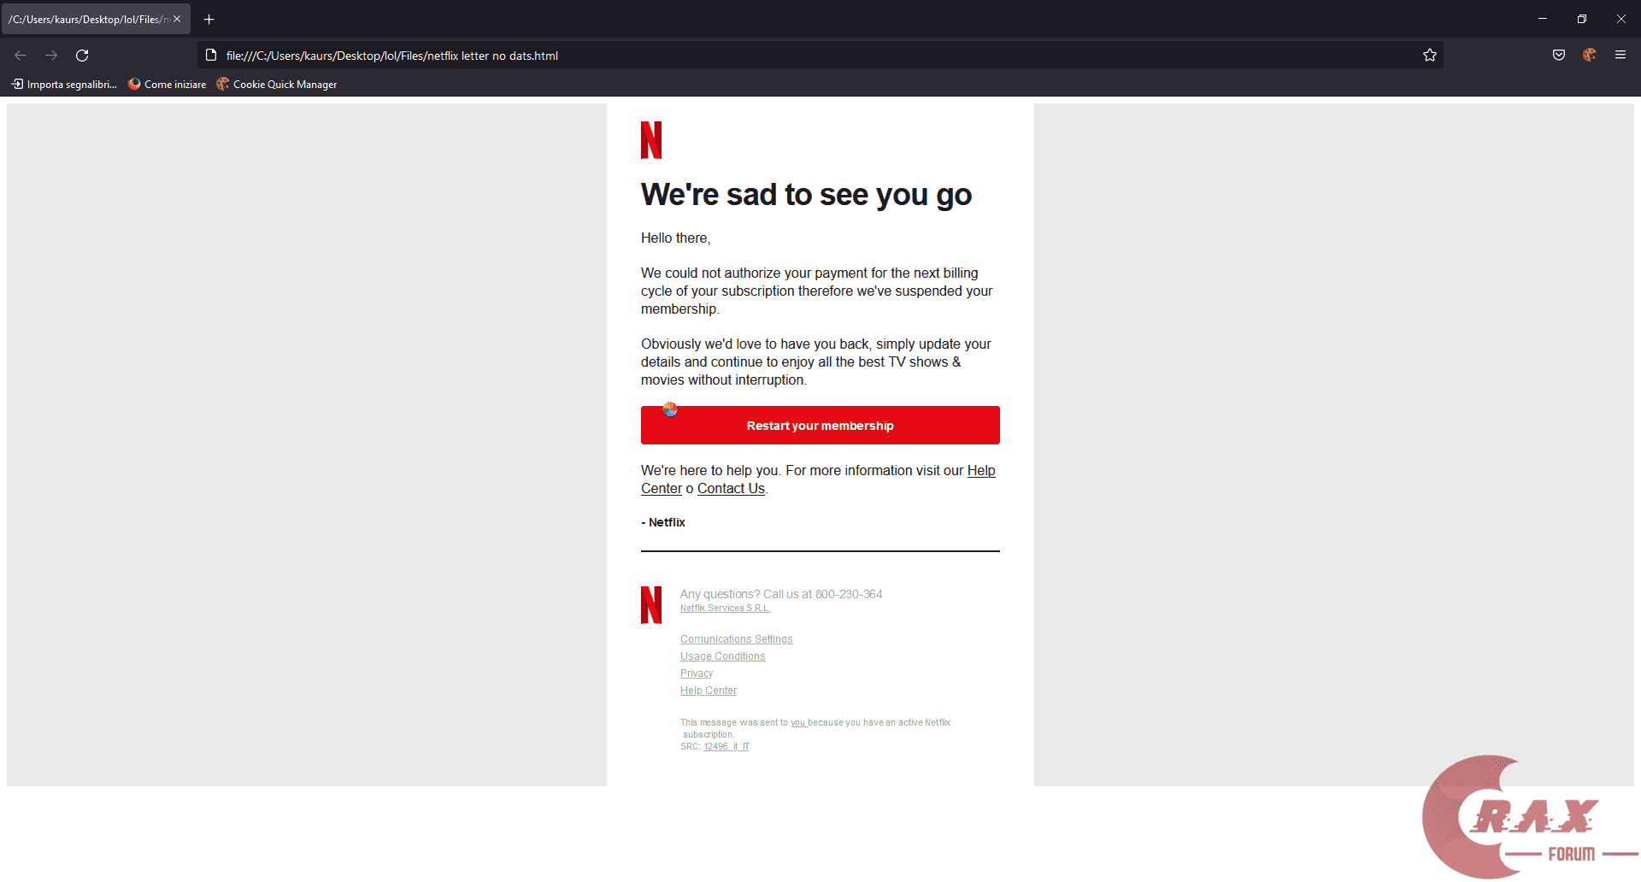The image size is (1641, 882).
Task: Click the Restart your membership button
Action: coord(820,426)
